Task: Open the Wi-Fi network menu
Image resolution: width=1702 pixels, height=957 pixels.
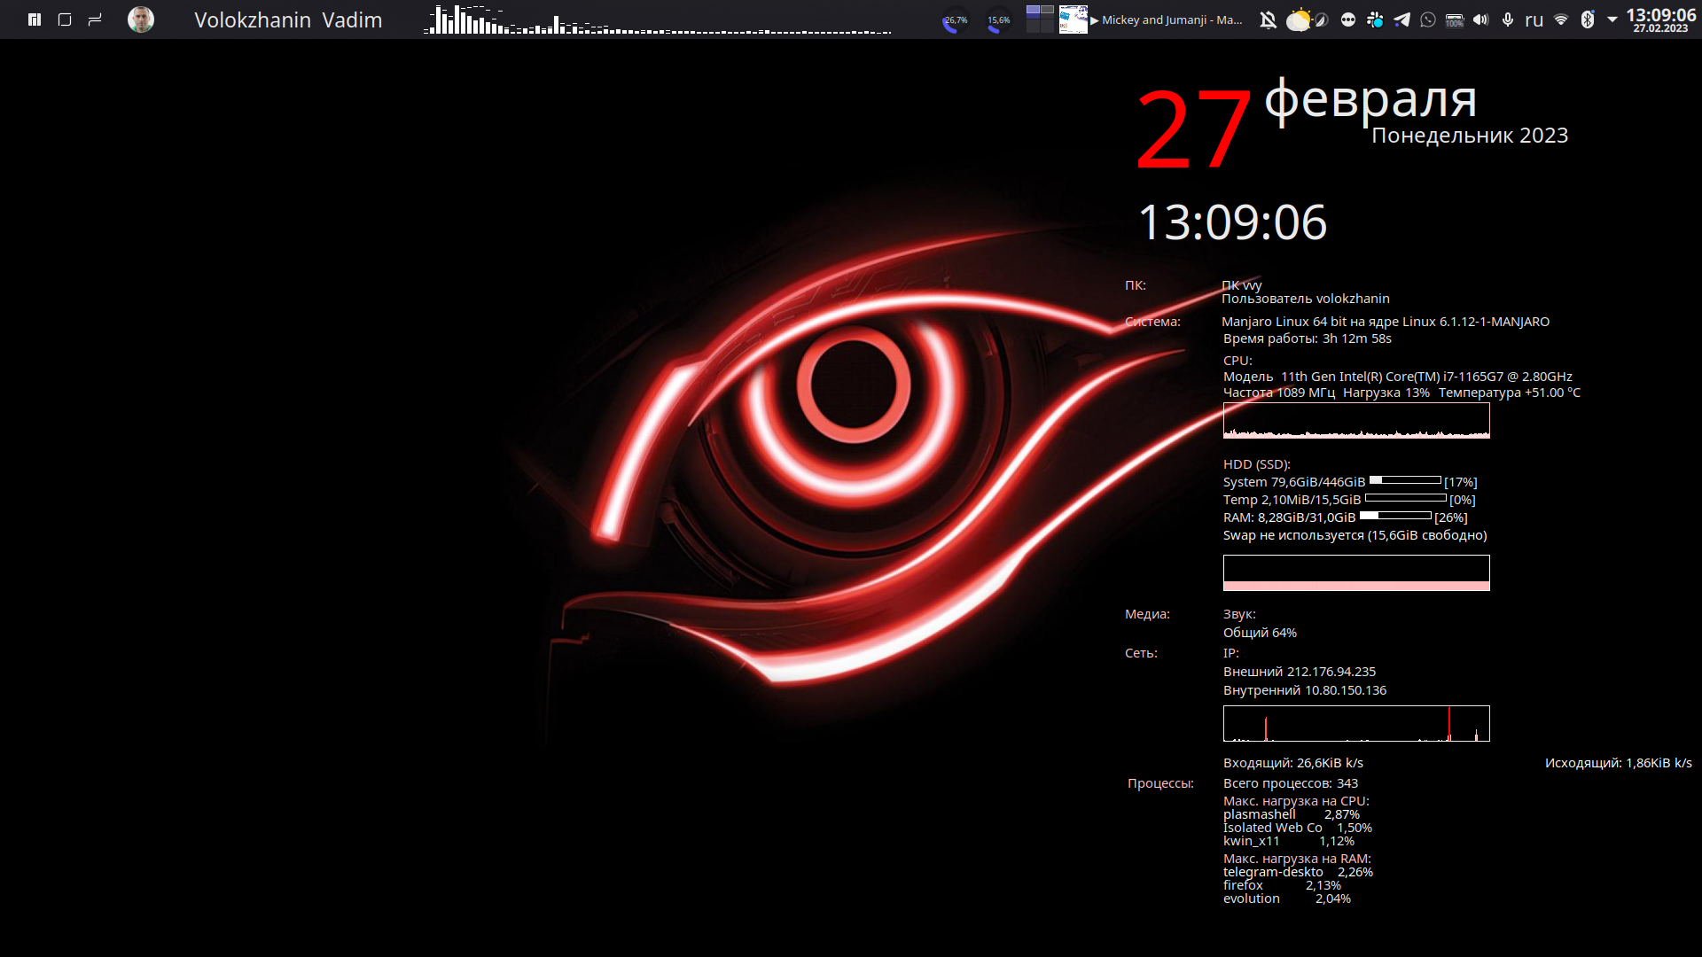Action: pos(1561,19)
